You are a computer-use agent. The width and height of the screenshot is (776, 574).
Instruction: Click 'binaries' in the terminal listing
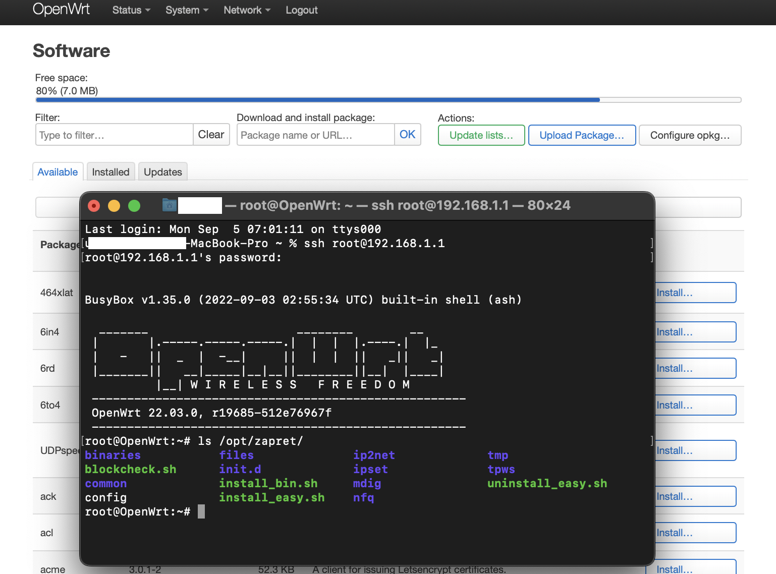coord(113,455)
